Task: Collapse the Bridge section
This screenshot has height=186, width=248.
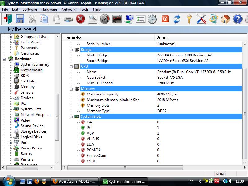Action: (71, 50)
